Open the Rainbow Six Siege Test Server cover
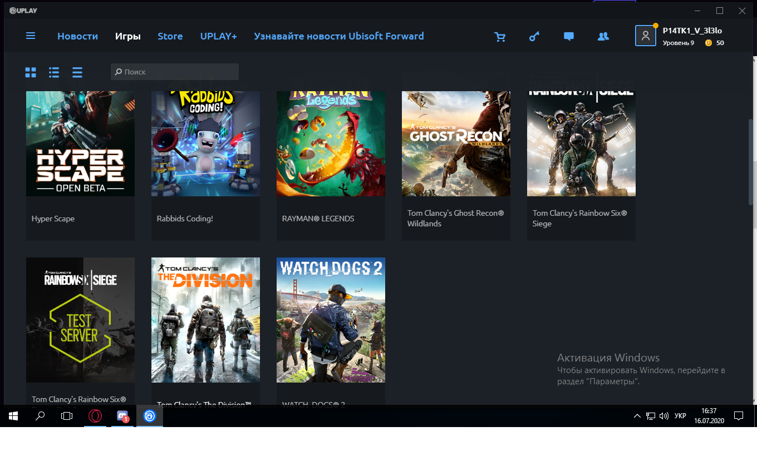The height and width of the screenshot is (471, 757). (80, 320)
